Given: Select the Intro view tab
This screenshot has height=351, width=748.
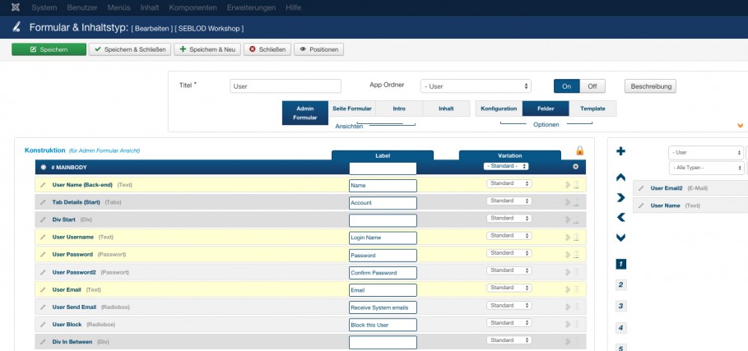Looking at the screenshot, I should pos(399,109).
